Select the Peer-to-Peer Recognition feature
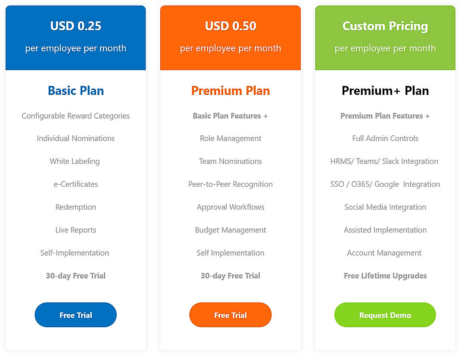This screenshot has width=461, height=357. pos(230,184)
